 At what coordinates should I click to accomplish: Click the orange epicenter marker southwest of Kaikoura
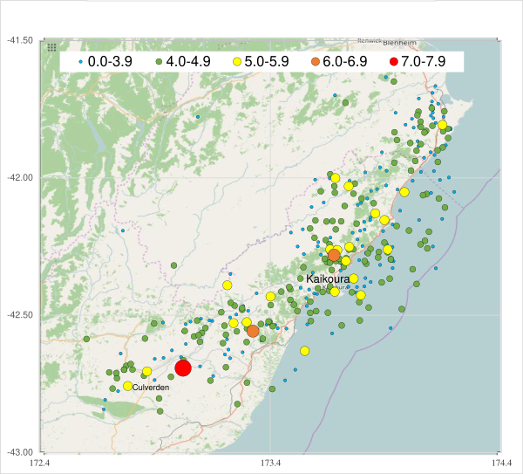[x=253, y=331]
